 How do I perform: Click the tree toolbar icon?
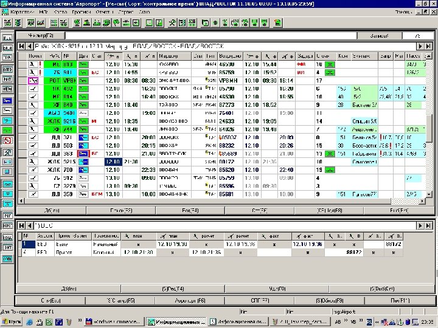click(116, 23)
